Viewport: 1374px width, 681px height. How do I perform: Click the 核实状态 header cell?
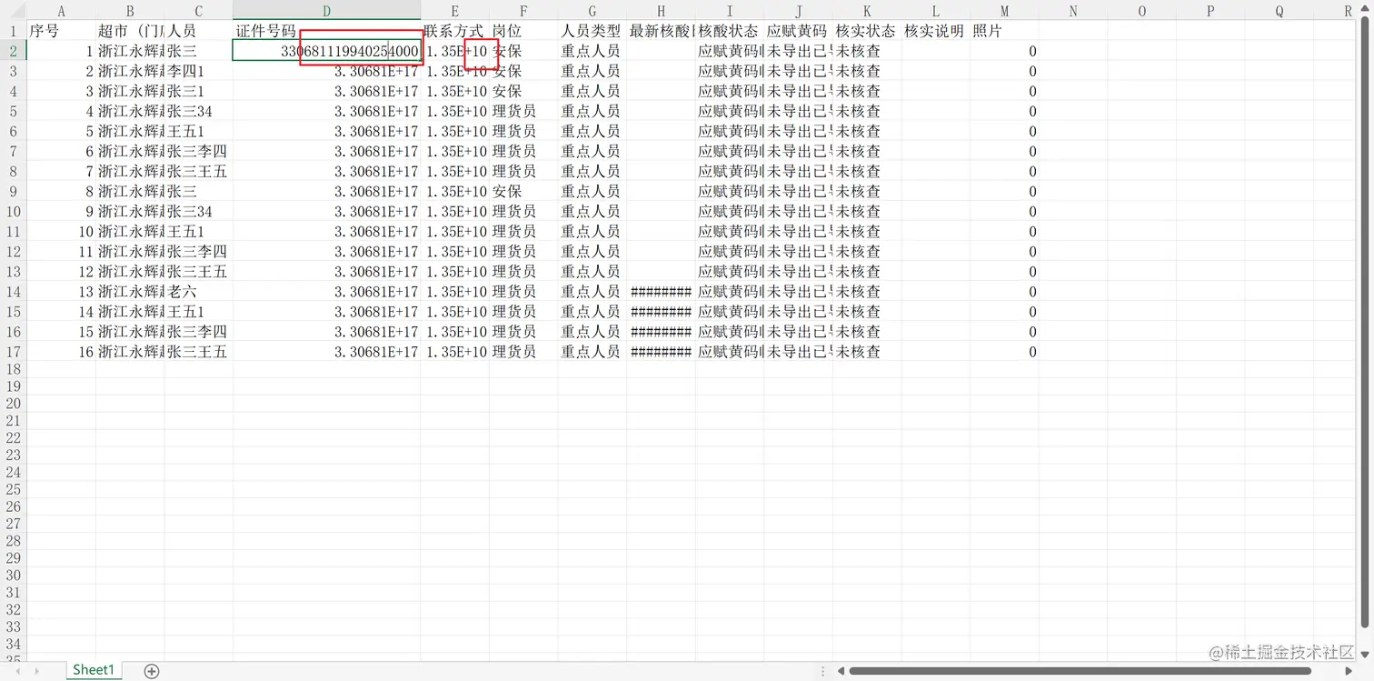[867, 31]
